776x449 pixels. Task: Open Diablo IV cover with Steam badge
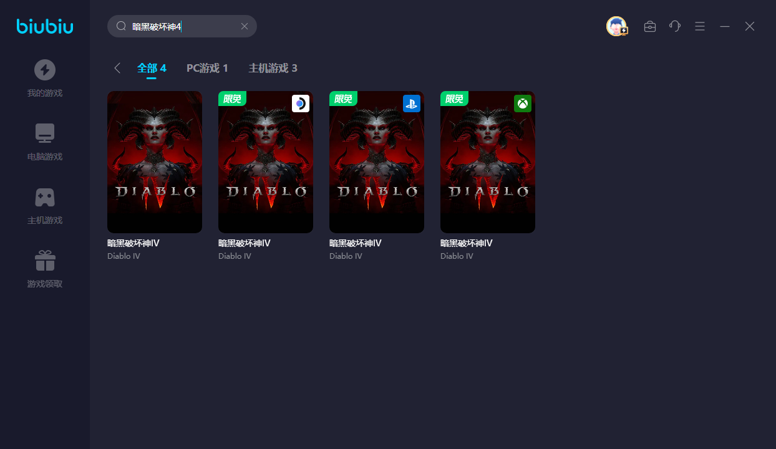(x=266, y=162)
